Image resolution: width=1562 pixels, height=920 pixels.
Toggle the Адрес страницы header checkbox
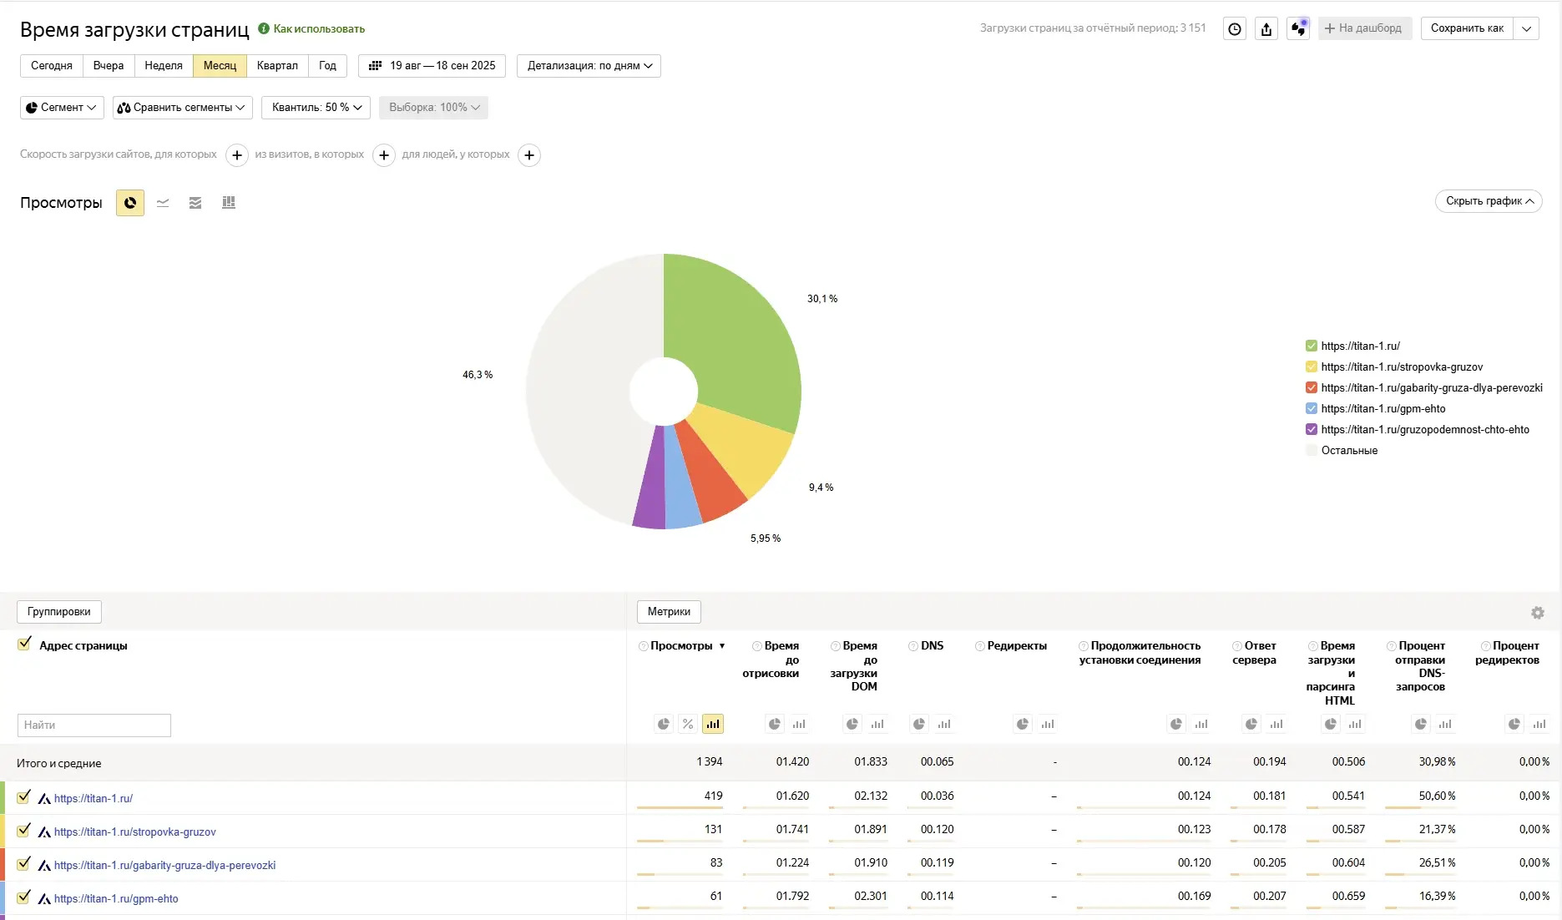(x=24, y=644)
